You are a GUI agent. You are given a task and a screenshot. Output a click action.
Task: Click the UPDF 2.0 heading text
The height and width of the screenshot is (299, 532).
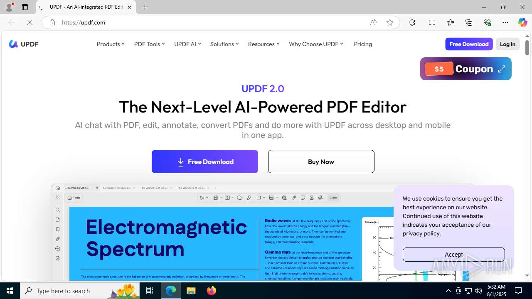(263, 89)
